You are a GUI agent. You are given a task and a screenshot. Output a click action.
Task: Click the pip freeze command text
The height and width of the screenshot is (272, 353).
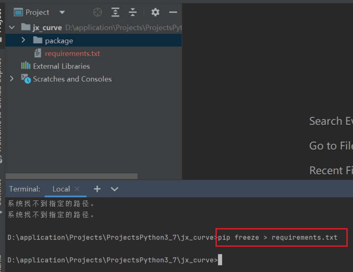pos(278,237)
